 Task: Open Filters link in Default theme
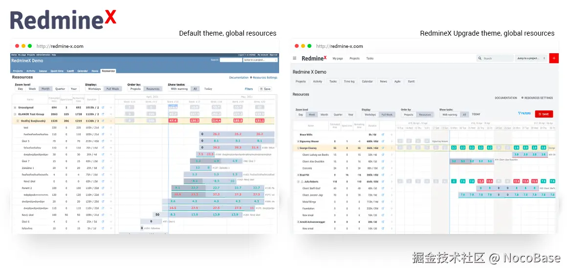click(x=249, y=89)
